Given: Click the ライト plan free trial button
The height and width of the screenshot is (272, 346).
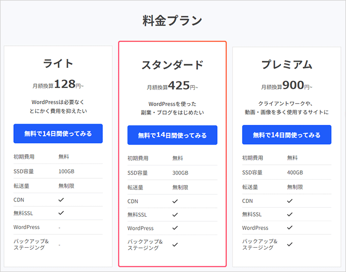Looking at the screenshot, I should click(58, 134).
